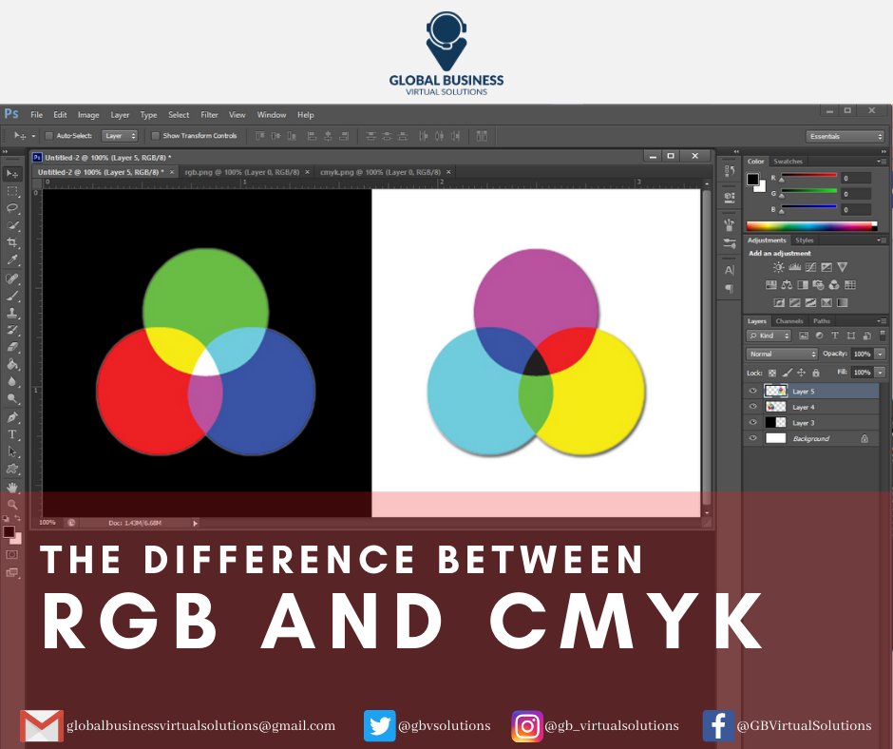Select the Pen tool

tap(12, 417)
